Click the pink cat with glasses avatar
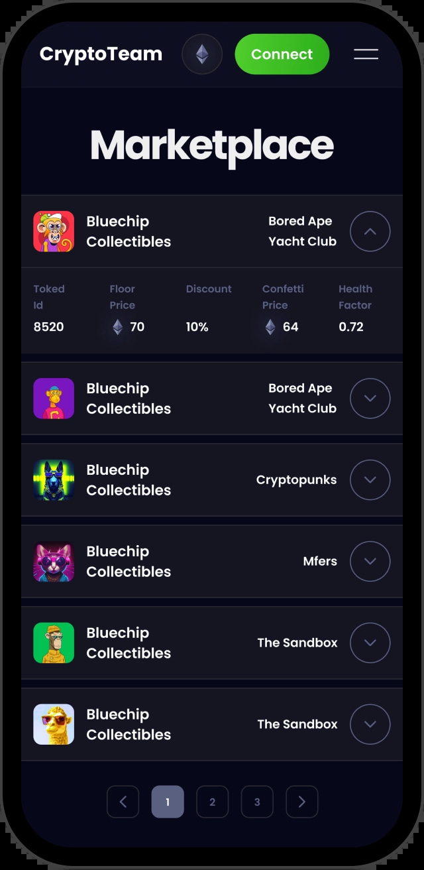The image size is (424, 870). [54, 562]
